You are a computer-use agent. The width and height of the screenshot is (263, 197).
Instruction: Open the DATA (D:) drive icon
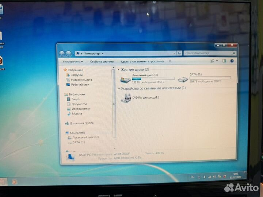tap(183, 79)
